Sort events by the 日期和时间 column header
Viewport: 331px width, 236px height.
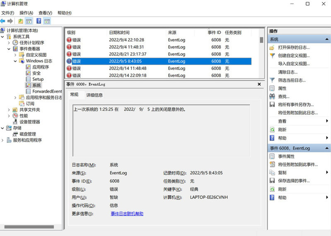tap(119, 32)
